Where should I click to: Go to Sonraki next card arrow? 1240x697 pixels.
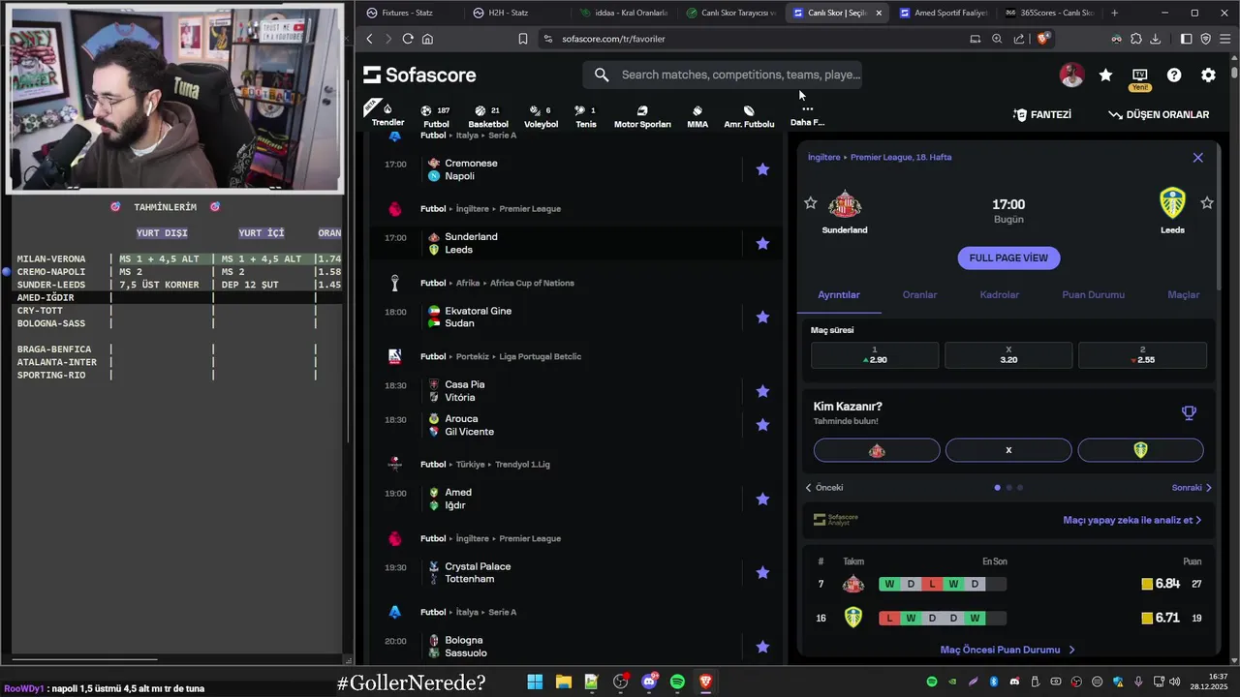point(1192,487)
